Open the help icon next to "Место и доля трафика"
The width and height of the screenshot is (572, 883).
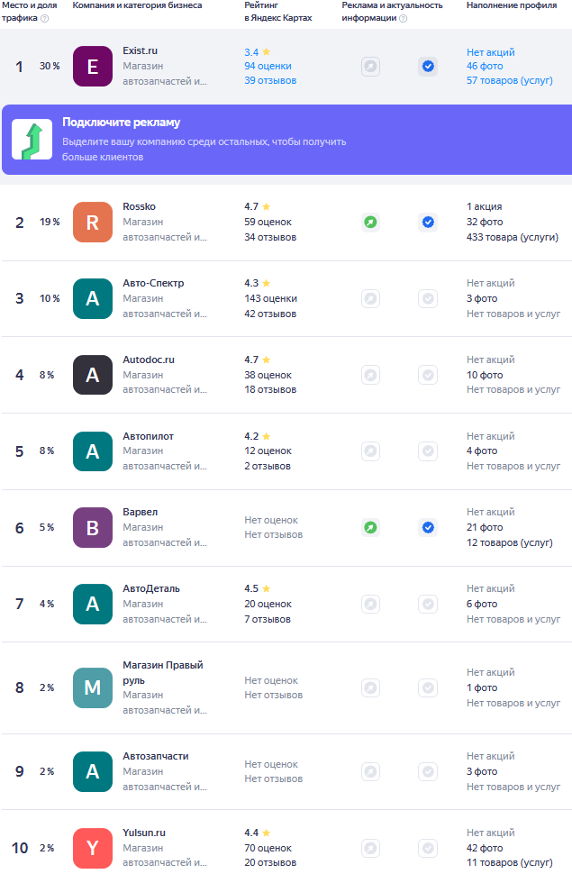[x=45, y=18]
